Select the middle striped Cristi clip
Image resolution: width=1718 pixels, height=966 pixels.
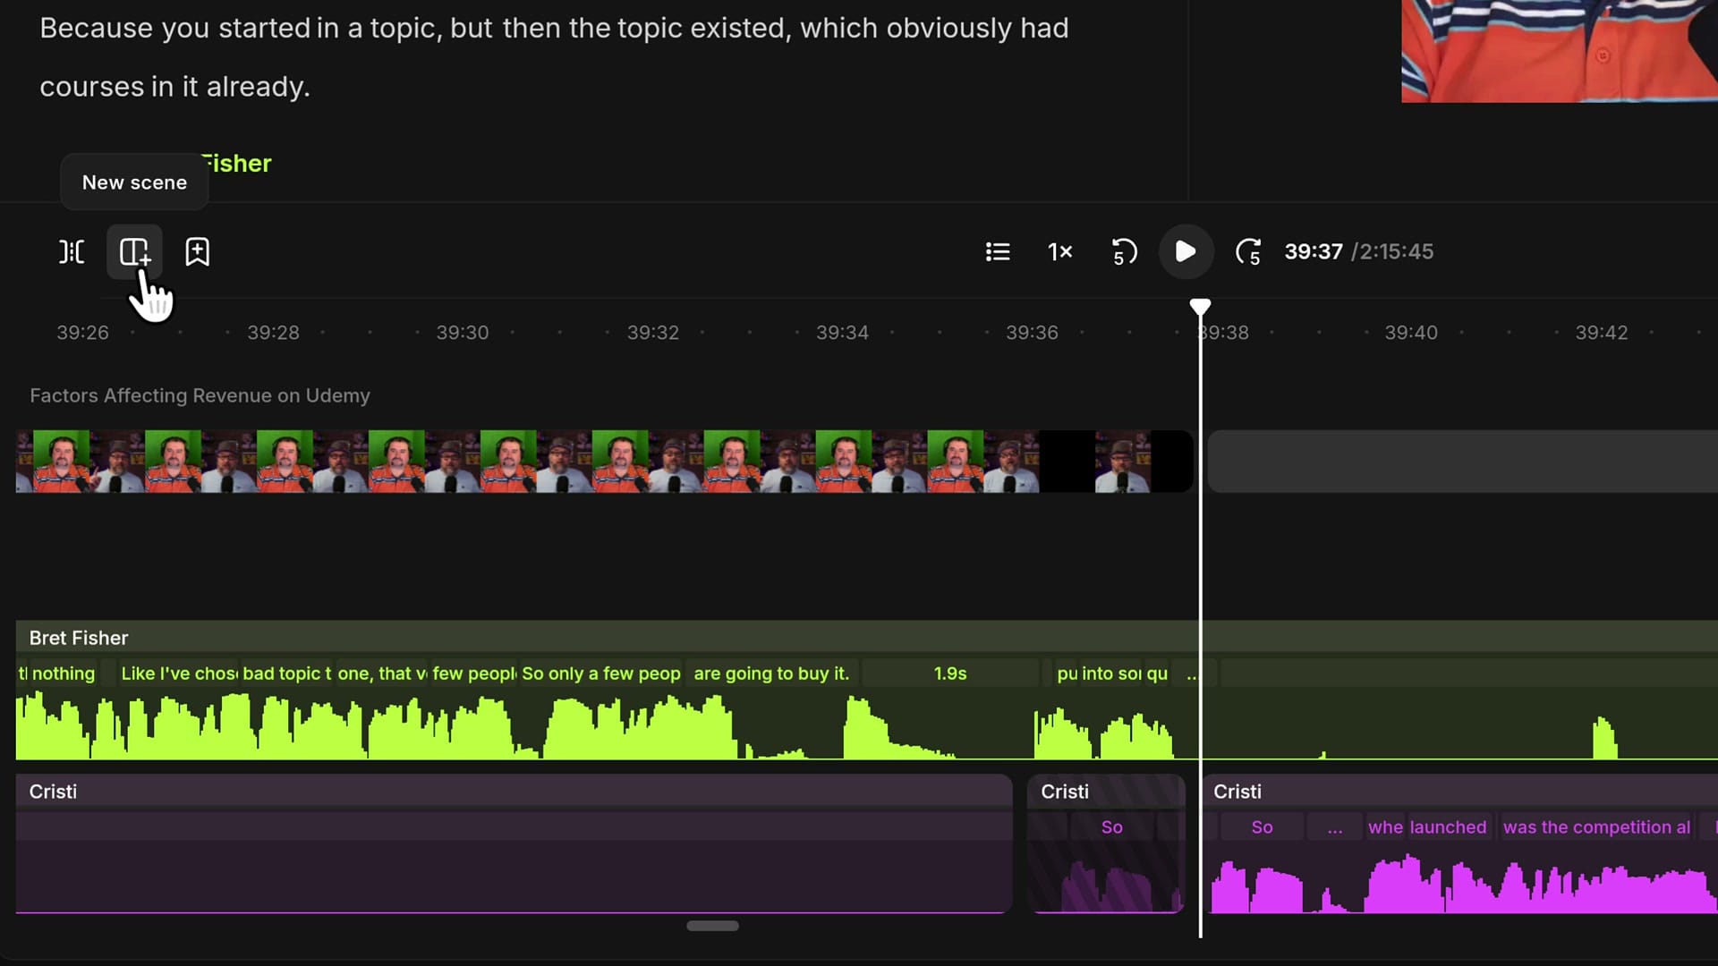coord(1106,843)
